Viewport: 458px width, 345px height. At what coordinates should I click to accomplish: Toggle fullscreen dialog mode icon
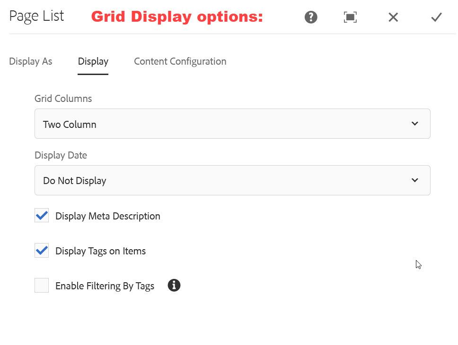tap(350, 17)
